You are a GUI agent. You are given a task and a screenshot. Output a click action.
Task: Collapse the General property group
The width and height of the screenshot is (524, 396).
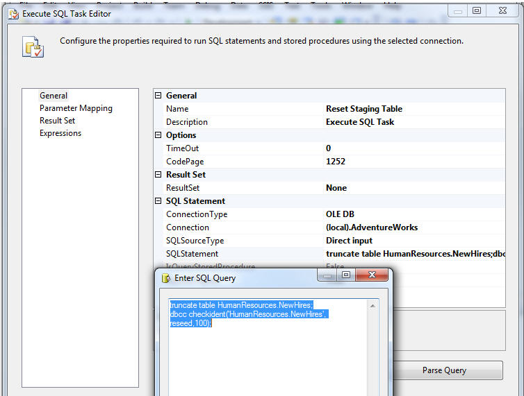(158, 96)
